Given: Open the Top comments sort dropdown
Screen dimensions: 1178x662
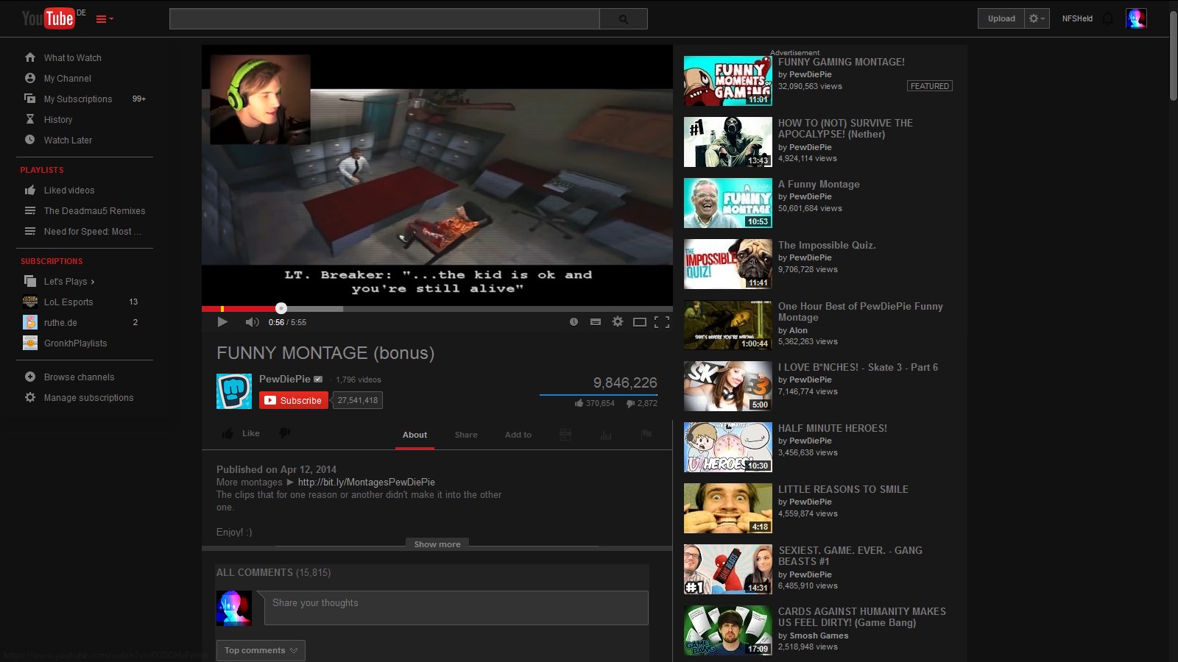Looking at the screenshot, I should [x=261, y=650].
